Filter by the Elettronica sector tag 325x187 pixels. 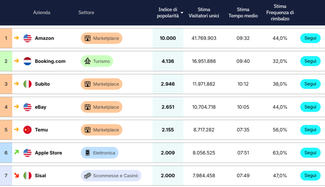(x=100, y=153)
